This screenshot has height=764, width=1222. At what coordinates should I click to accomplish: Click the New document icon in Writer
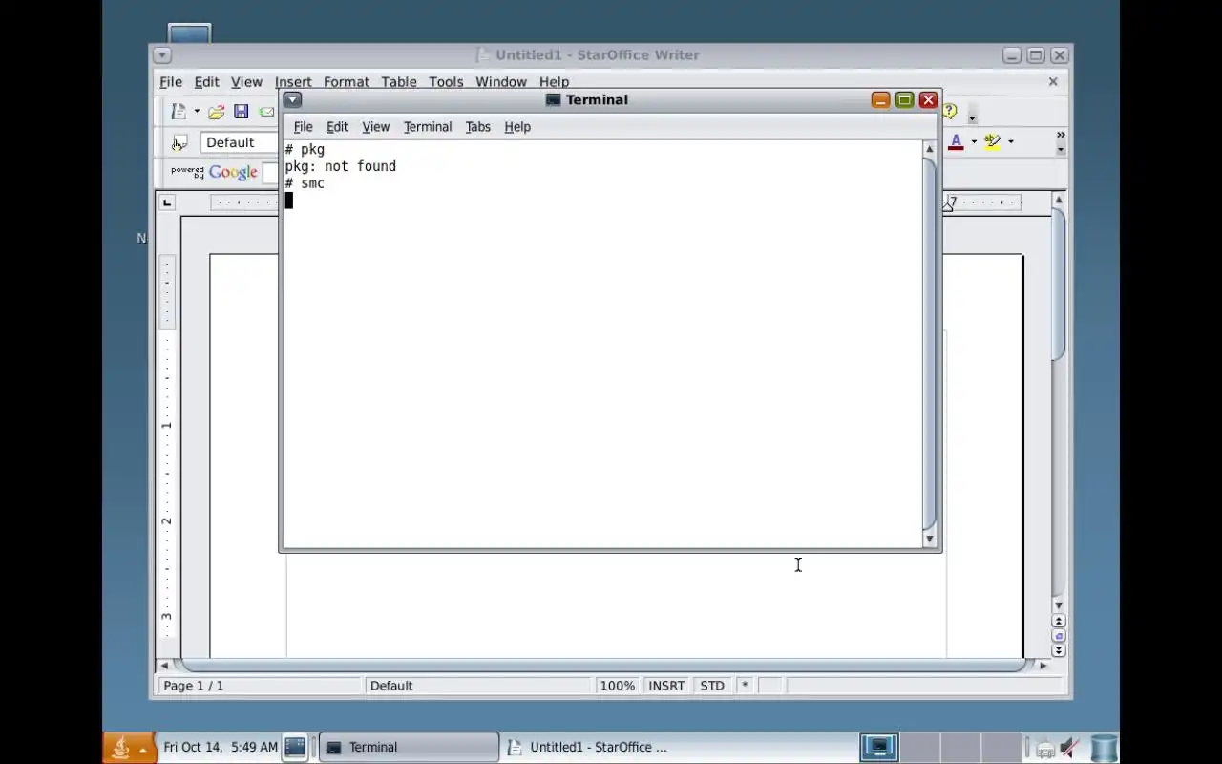pyautogui.click(x=178, y=112)
